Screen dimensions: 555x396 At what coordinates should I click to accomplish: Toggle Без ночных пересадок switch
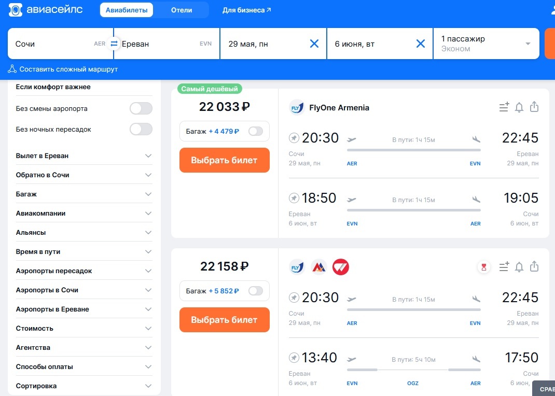click(141, 129)
